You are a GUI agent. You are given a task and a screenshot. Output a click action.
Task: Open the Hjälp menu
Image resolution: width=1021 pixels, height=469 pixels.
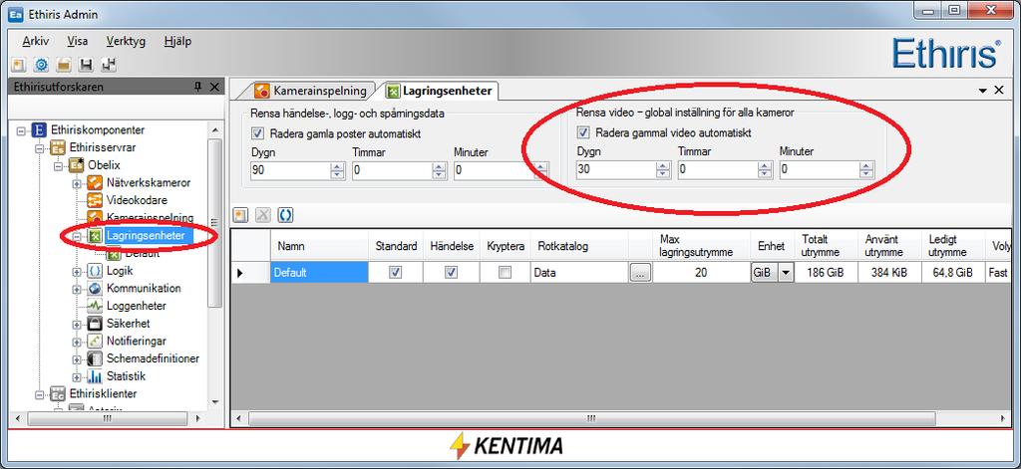tap(177, 41)
